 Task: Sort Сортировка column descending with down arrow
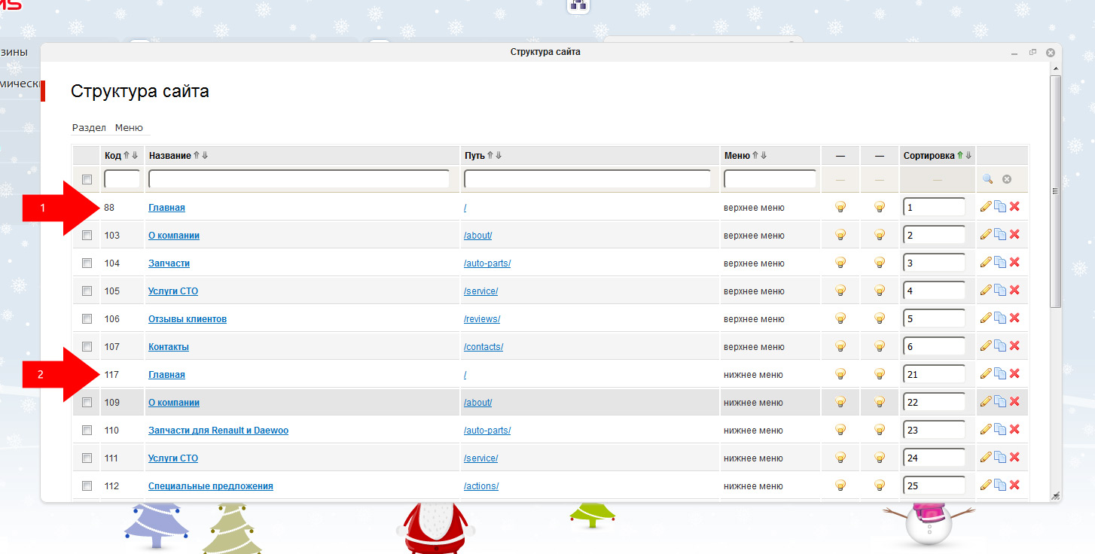968,155
